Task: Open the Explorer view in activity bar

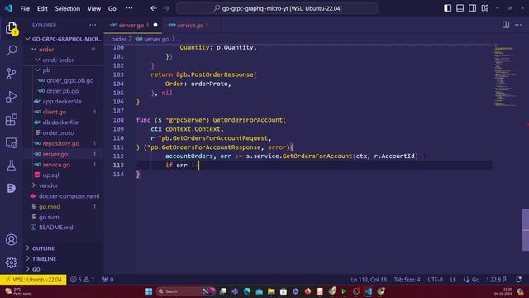Action: (x=11, y=28)
